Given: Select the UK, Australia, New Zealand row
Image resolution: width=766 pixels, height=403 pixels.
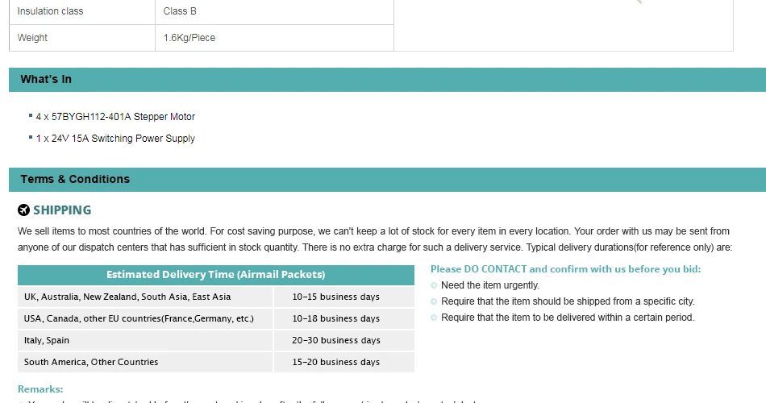Looking at the screenshot, I should coord(216,297).
